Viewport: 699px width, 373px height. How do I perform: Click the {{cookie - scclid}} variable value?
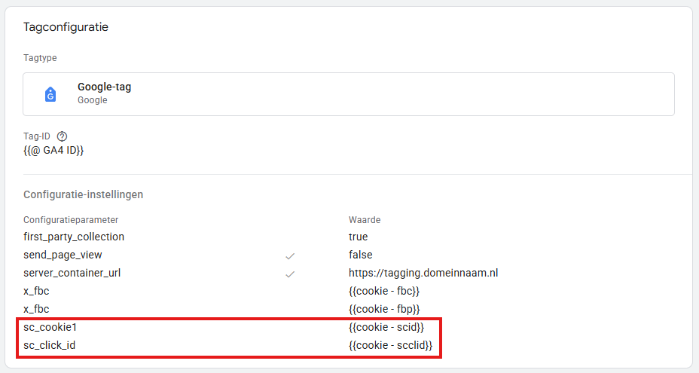click(x=390, y=345)
